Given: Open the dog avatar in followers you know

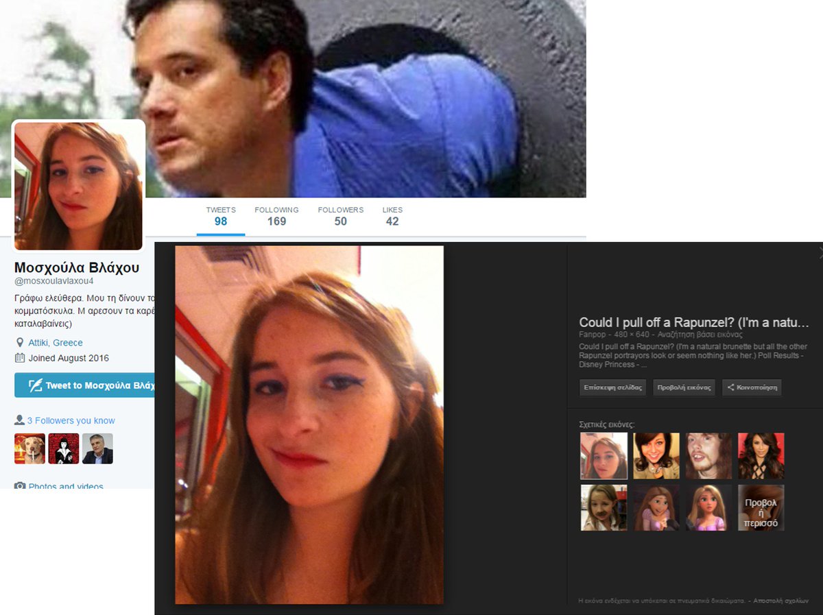Looking at the screenshot, I should [29, 448].
